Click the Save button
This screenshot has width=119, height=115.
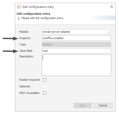(83, 105)
